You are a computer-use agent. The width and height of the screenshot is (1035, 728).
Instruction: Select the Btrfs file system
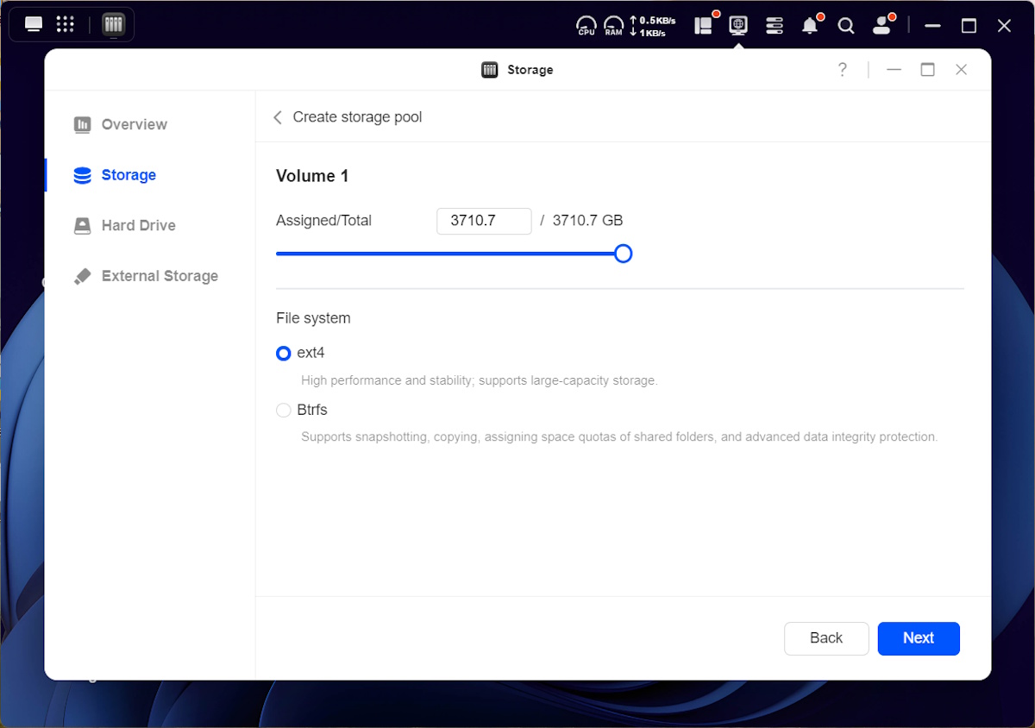[283, 411]
